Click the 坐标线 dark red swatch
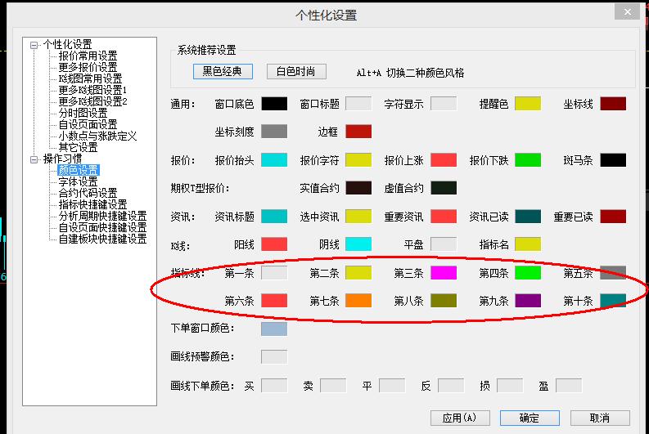Screen dimensions: 649x434 [613, 104]
